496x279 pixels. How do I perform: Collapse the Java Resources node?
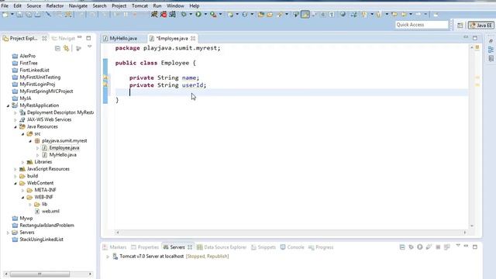click(x=15, y=126)
